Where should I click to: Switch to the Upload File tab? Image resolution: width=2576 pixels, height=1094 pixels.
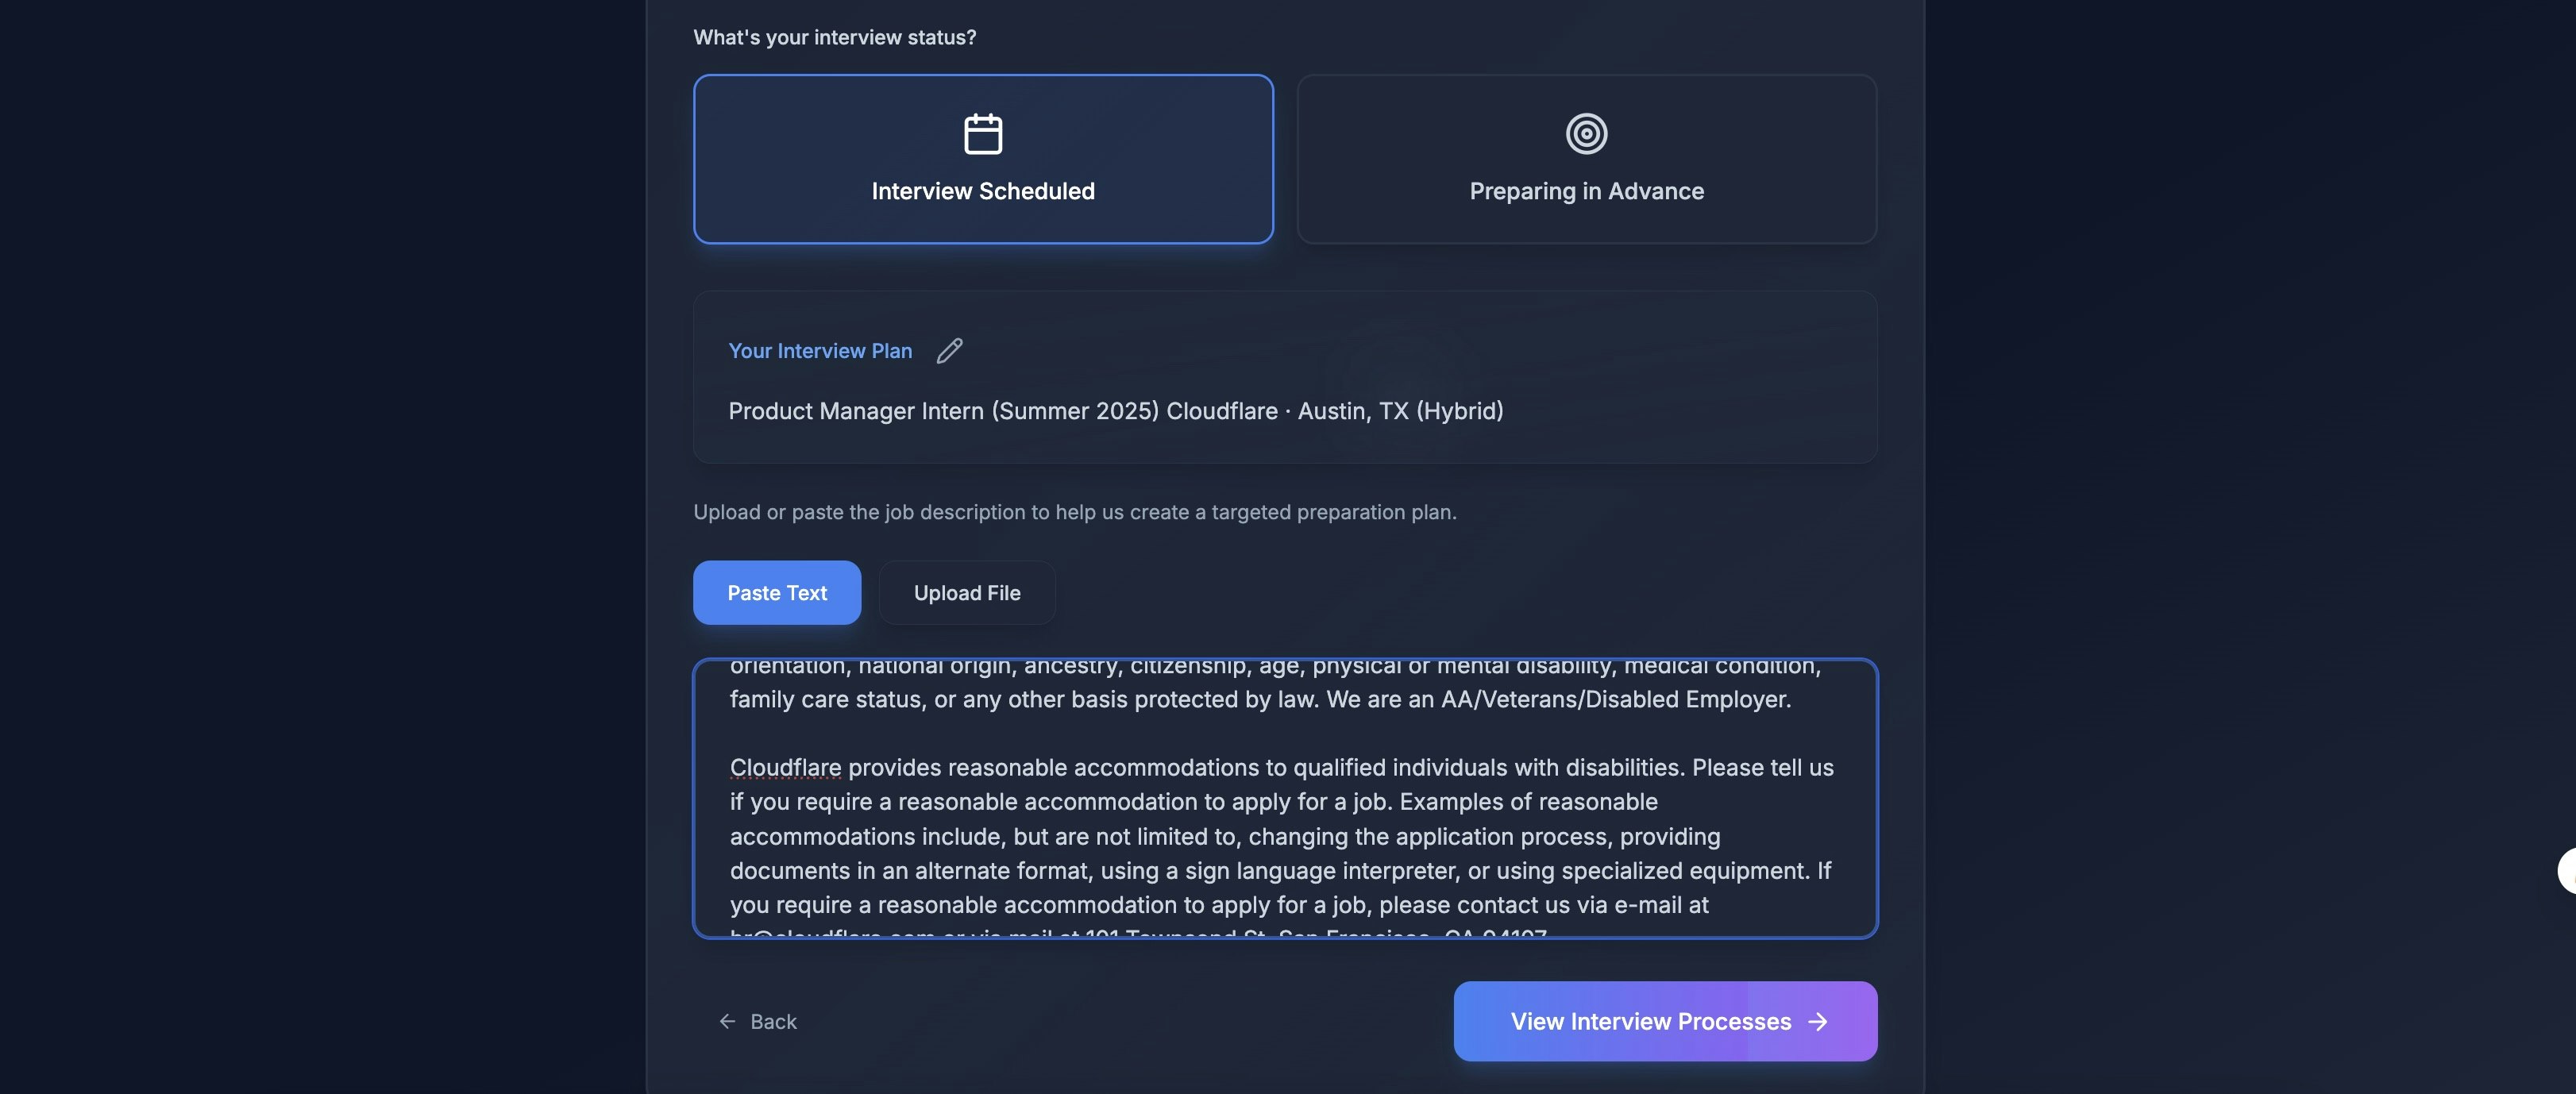966,592
